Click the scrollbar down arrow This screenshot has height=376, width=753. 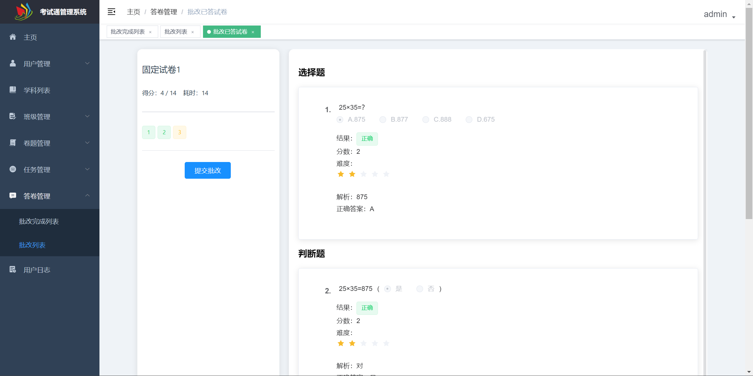pos(749,372)
